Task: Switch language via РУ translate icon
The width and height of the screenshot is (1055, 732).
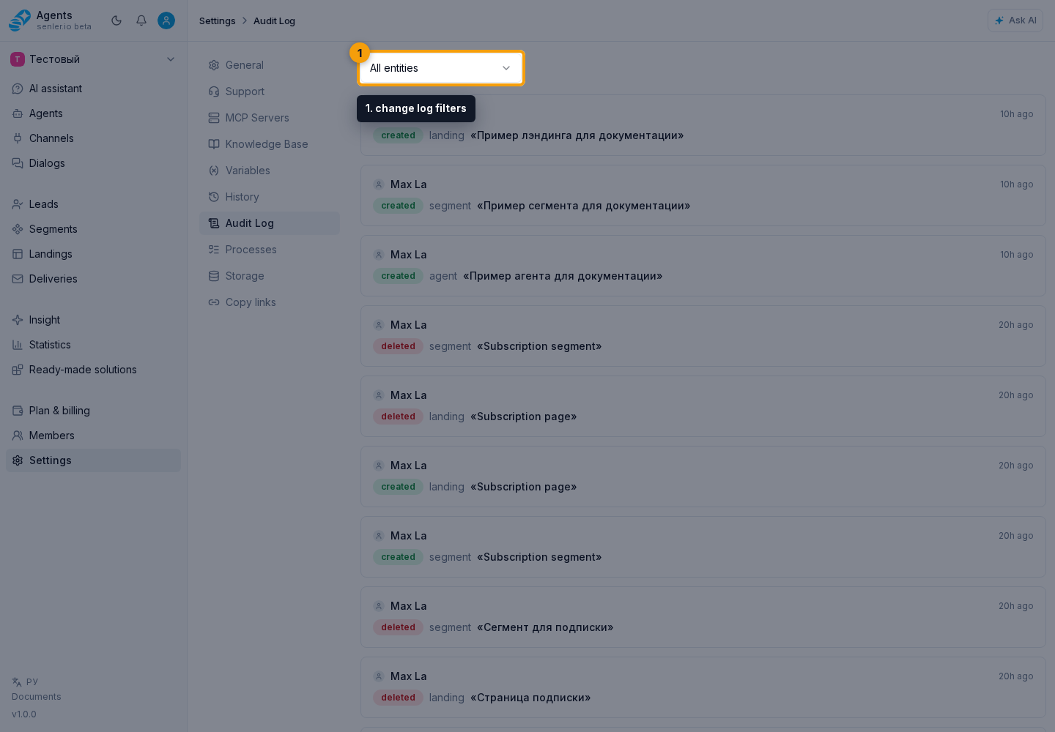Action: [x=17, y=681]
